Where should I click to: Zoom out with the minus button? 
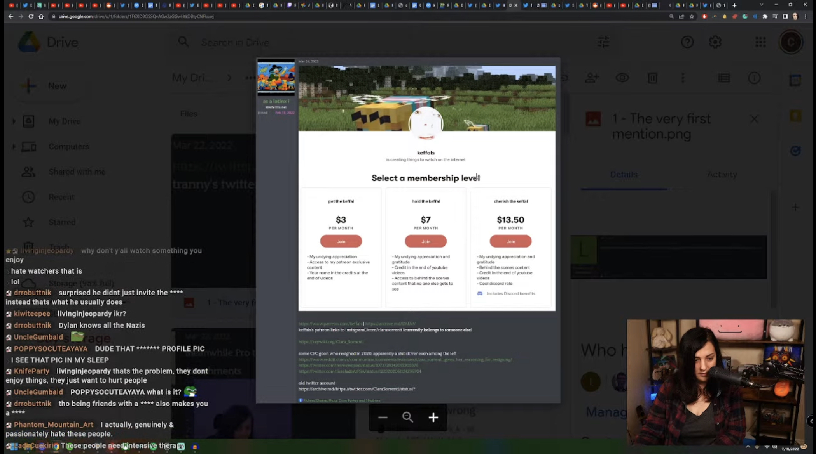click(x=383, y=417)
